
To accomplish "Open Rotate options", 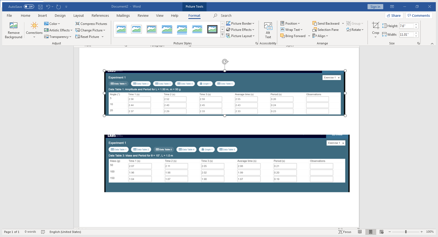I will click(355, 30).
